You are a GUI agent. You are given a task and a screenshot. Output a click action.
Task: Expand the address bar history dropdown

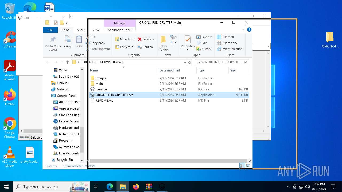(185, 62)
